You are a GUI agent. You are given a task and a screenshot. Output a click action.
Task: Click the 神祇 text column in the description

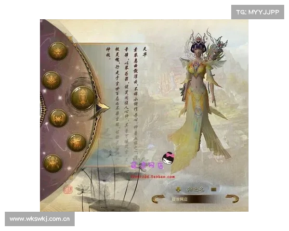108,54
